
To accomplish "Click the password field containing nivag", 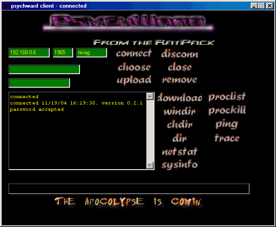I will pyautogui.click(x=92, y=53).
